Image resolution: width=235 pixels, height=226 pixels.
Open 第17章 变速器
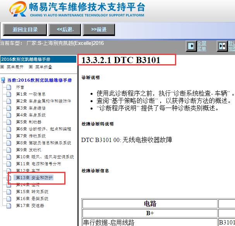coord(30,205)
